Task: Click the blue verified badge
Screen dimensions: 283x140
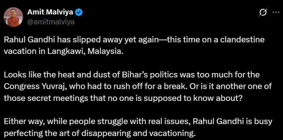Action: [x=79, y=12]
